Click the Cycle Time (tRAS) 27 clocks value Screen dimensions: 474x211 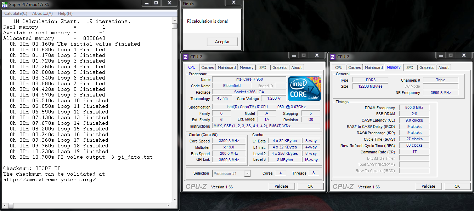click(x=414, y=139)
